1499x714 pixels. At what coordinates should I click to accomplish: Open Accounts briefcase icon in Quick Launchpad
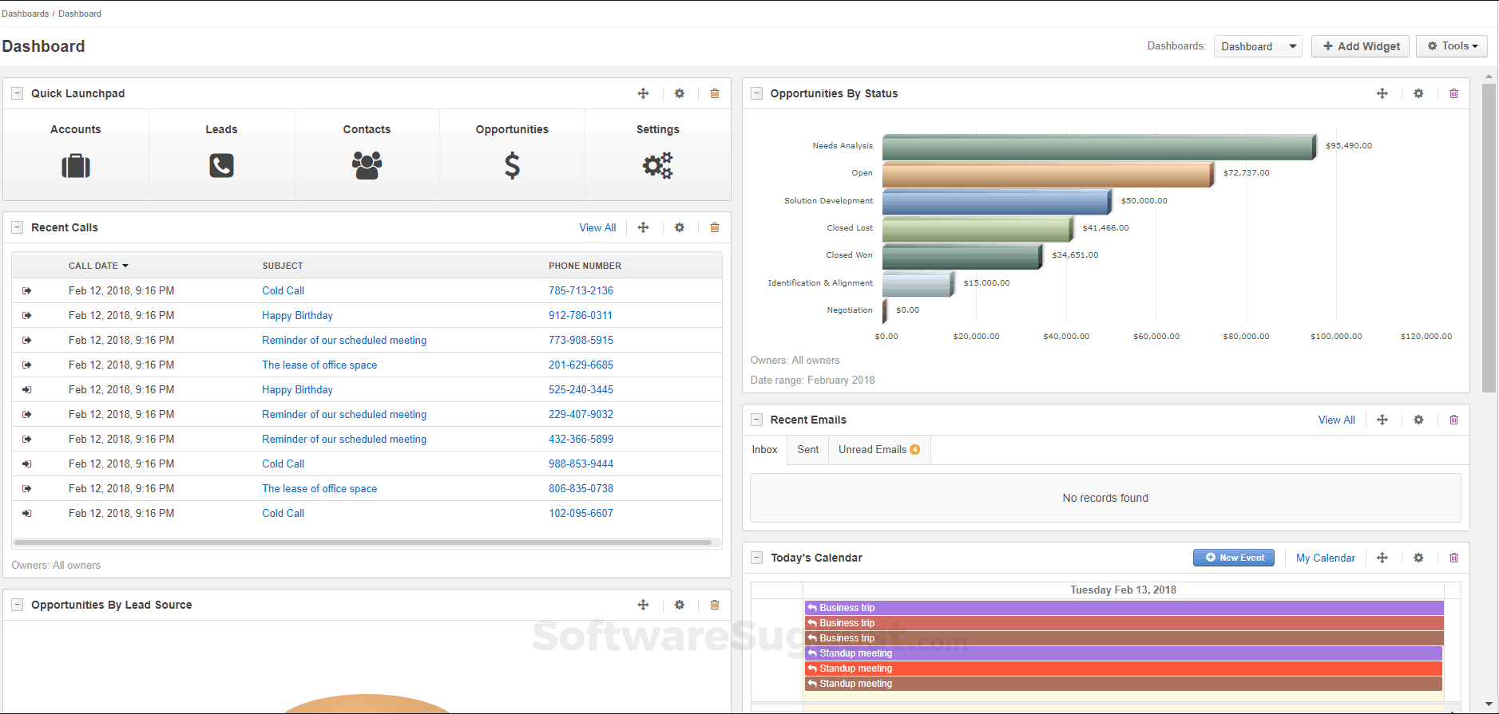(76, 166)
